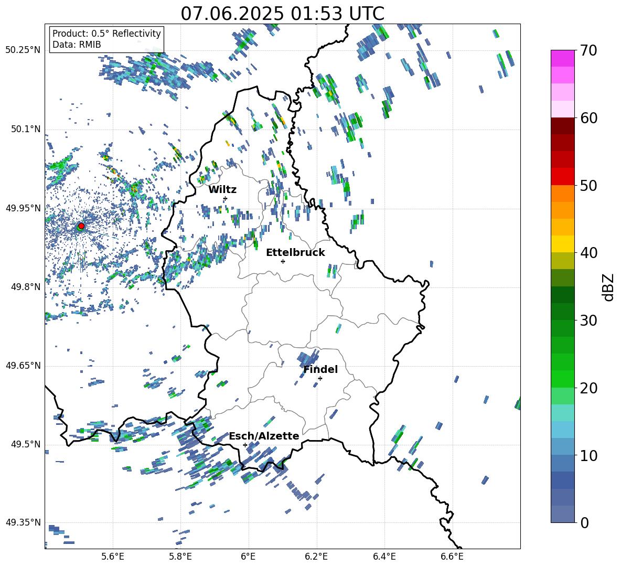Click the colorbar tick value 30
The image size is (621, 567).
pos(588,320)
